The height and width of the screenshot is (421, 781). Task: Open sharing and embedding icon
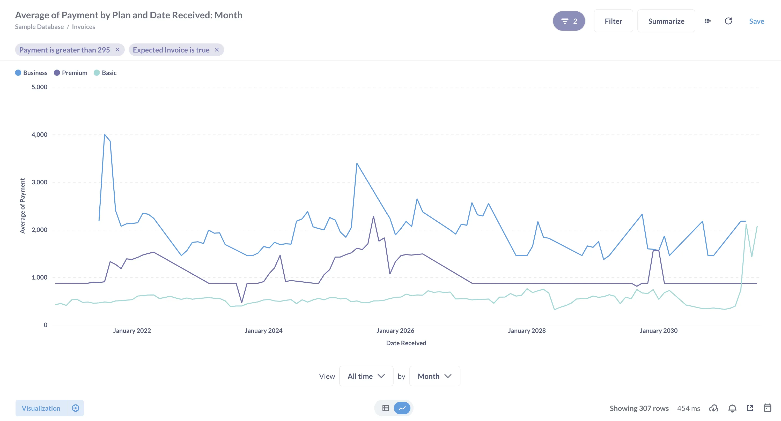[x=750, y=408]
